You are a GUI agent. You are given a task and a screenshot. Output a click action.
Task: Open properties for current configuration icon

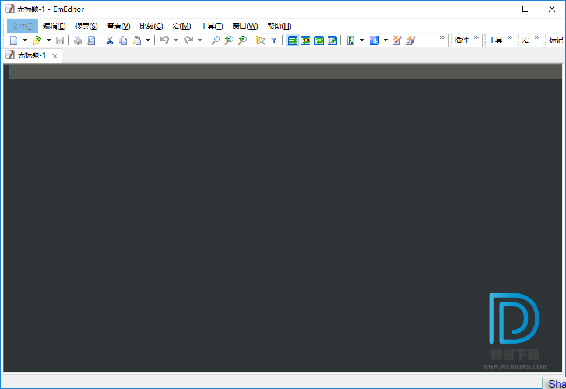coord(397,40)
